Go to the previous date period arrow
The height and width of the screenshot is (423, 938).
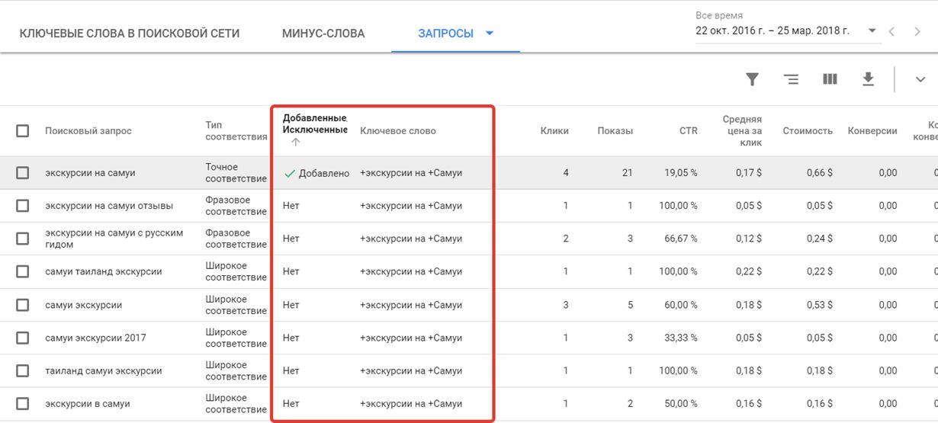pyautogui.click(x=892, y=31)
